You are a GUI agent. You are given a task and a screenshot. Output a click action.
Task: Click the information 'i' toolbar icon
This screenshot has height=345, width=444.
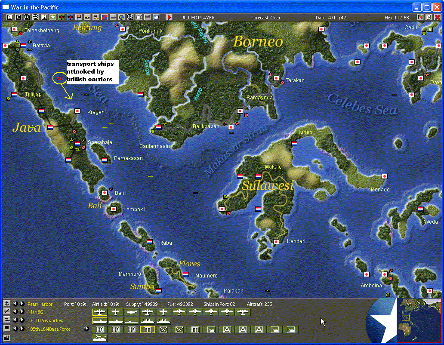(44, 17)
